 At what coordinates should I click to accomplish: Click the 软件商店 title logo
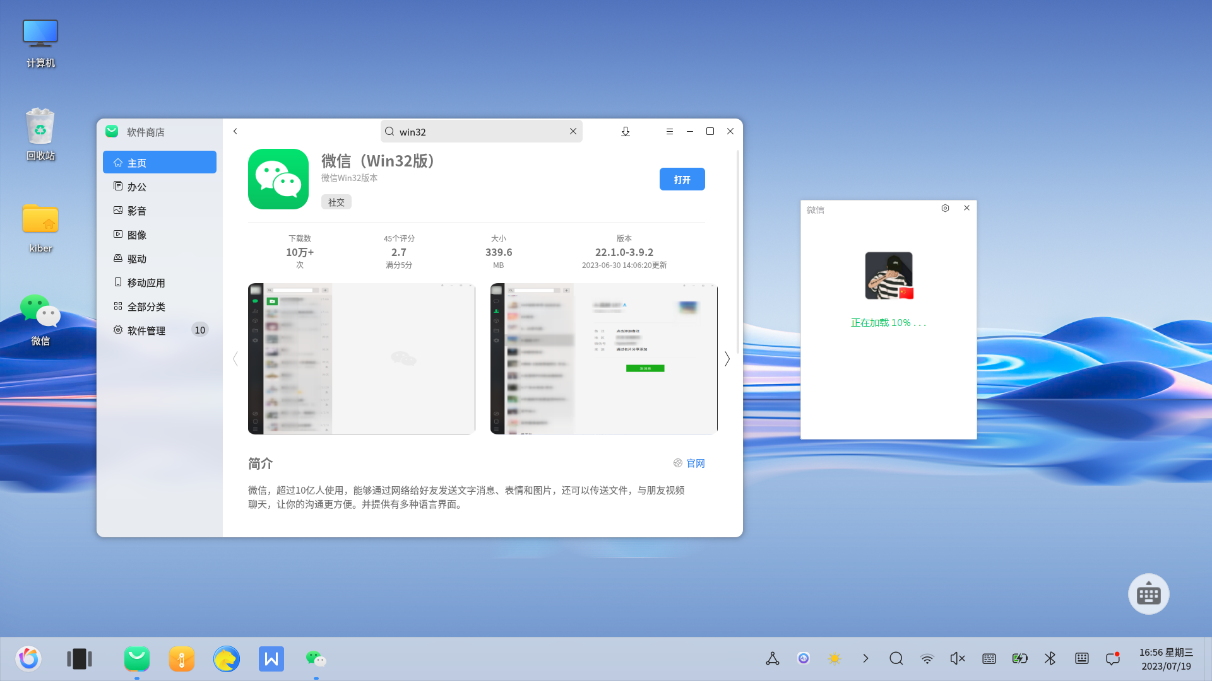tap(112, 131)
